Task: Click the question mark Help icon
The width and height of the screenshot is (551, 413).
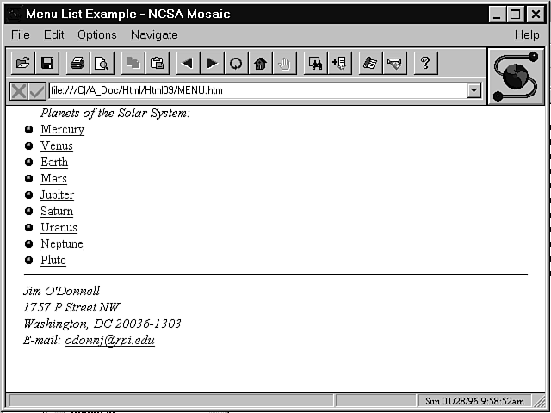Action: coord(424,63)
